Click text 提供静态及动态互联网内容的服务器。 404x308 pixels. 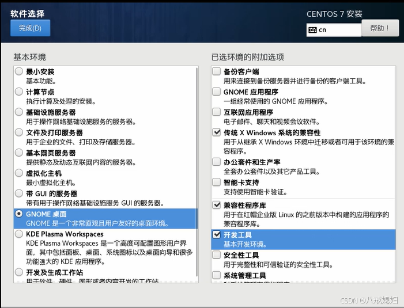click(81, 162)
